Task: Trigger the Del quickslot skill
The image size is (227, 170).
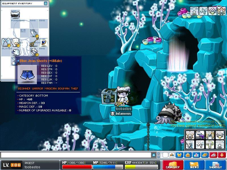Action: (x=200, y=144)
